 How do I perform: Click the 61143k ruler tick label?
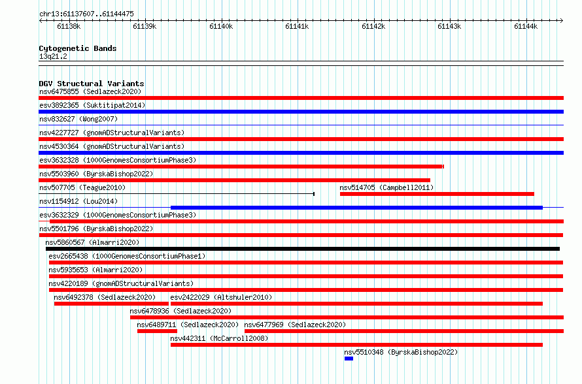[449, 26]
